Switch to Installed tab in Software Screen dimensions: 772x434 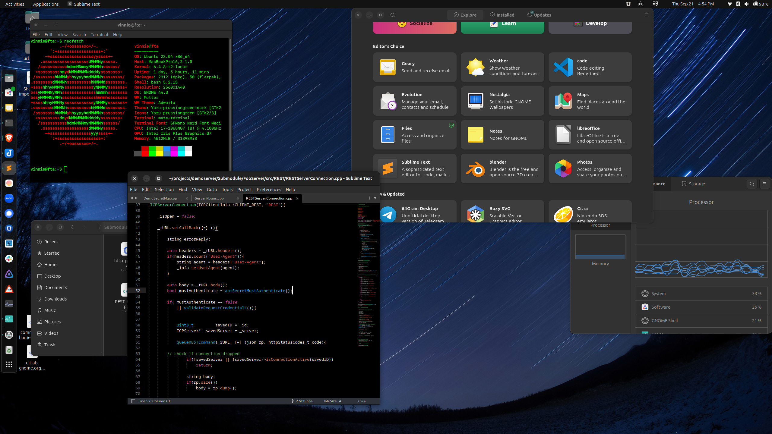(502, 15)
